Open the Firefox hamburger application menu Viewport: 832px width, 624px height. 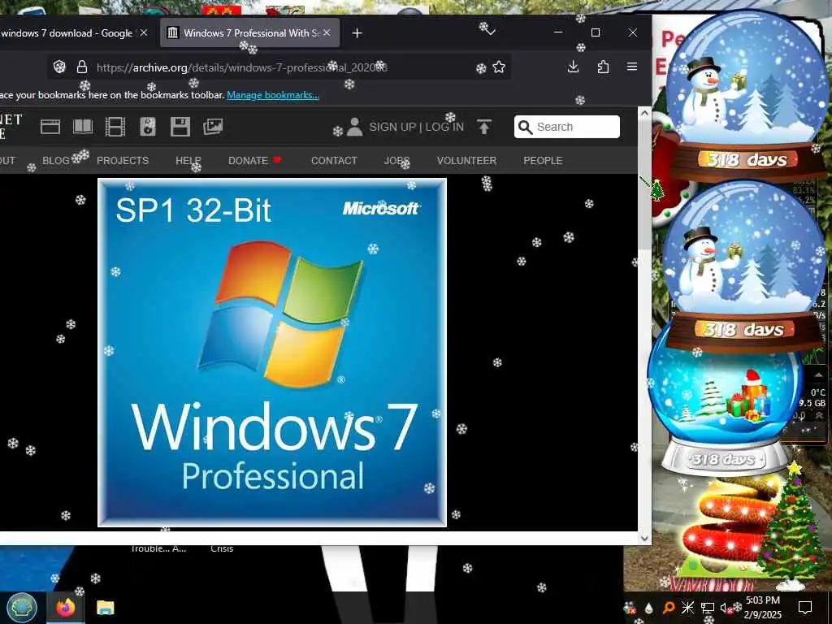(x=632, y=67)
